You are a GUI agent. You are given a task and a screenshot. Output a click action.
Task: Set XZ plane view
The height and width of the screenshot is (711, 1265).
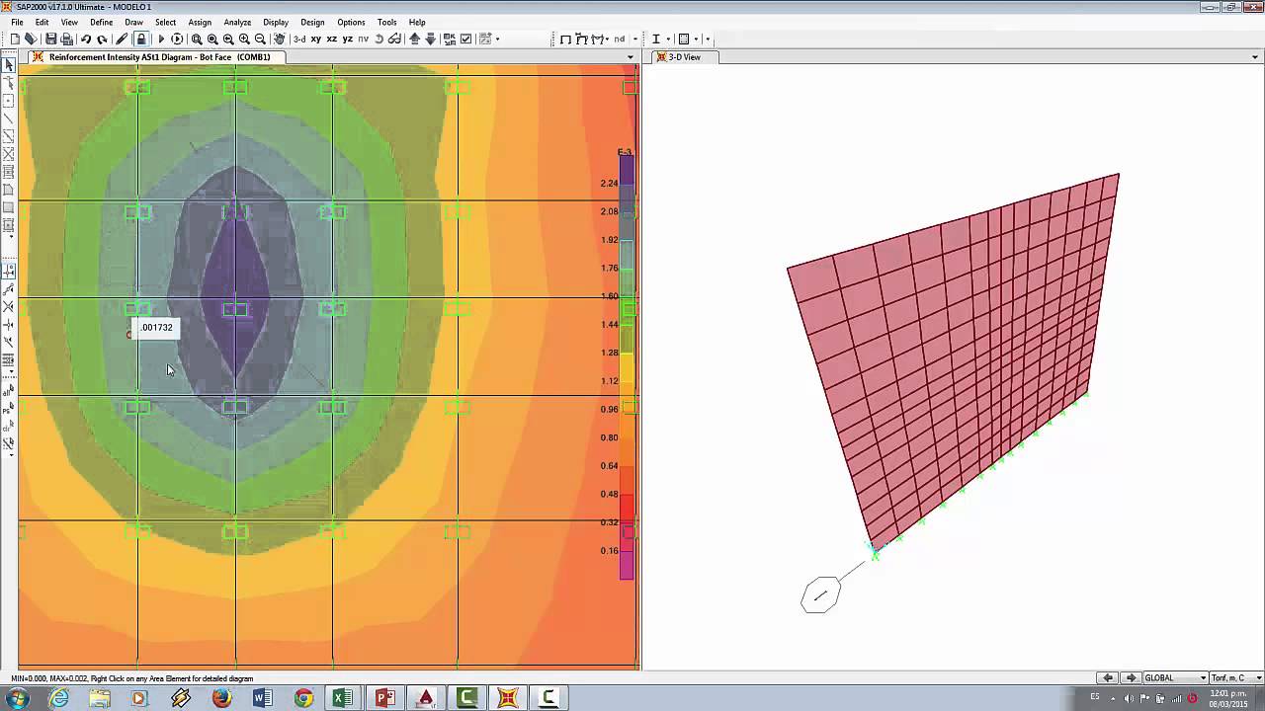click(x=332, y=39)
